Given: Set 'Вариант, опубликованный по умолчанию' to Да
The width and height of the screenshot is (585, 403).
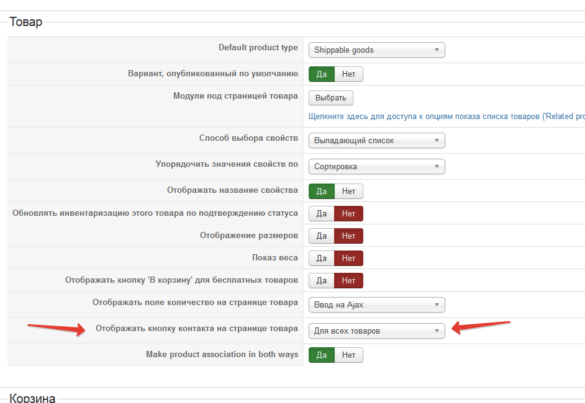Looking at the screenshot, I should coord(322,74).
